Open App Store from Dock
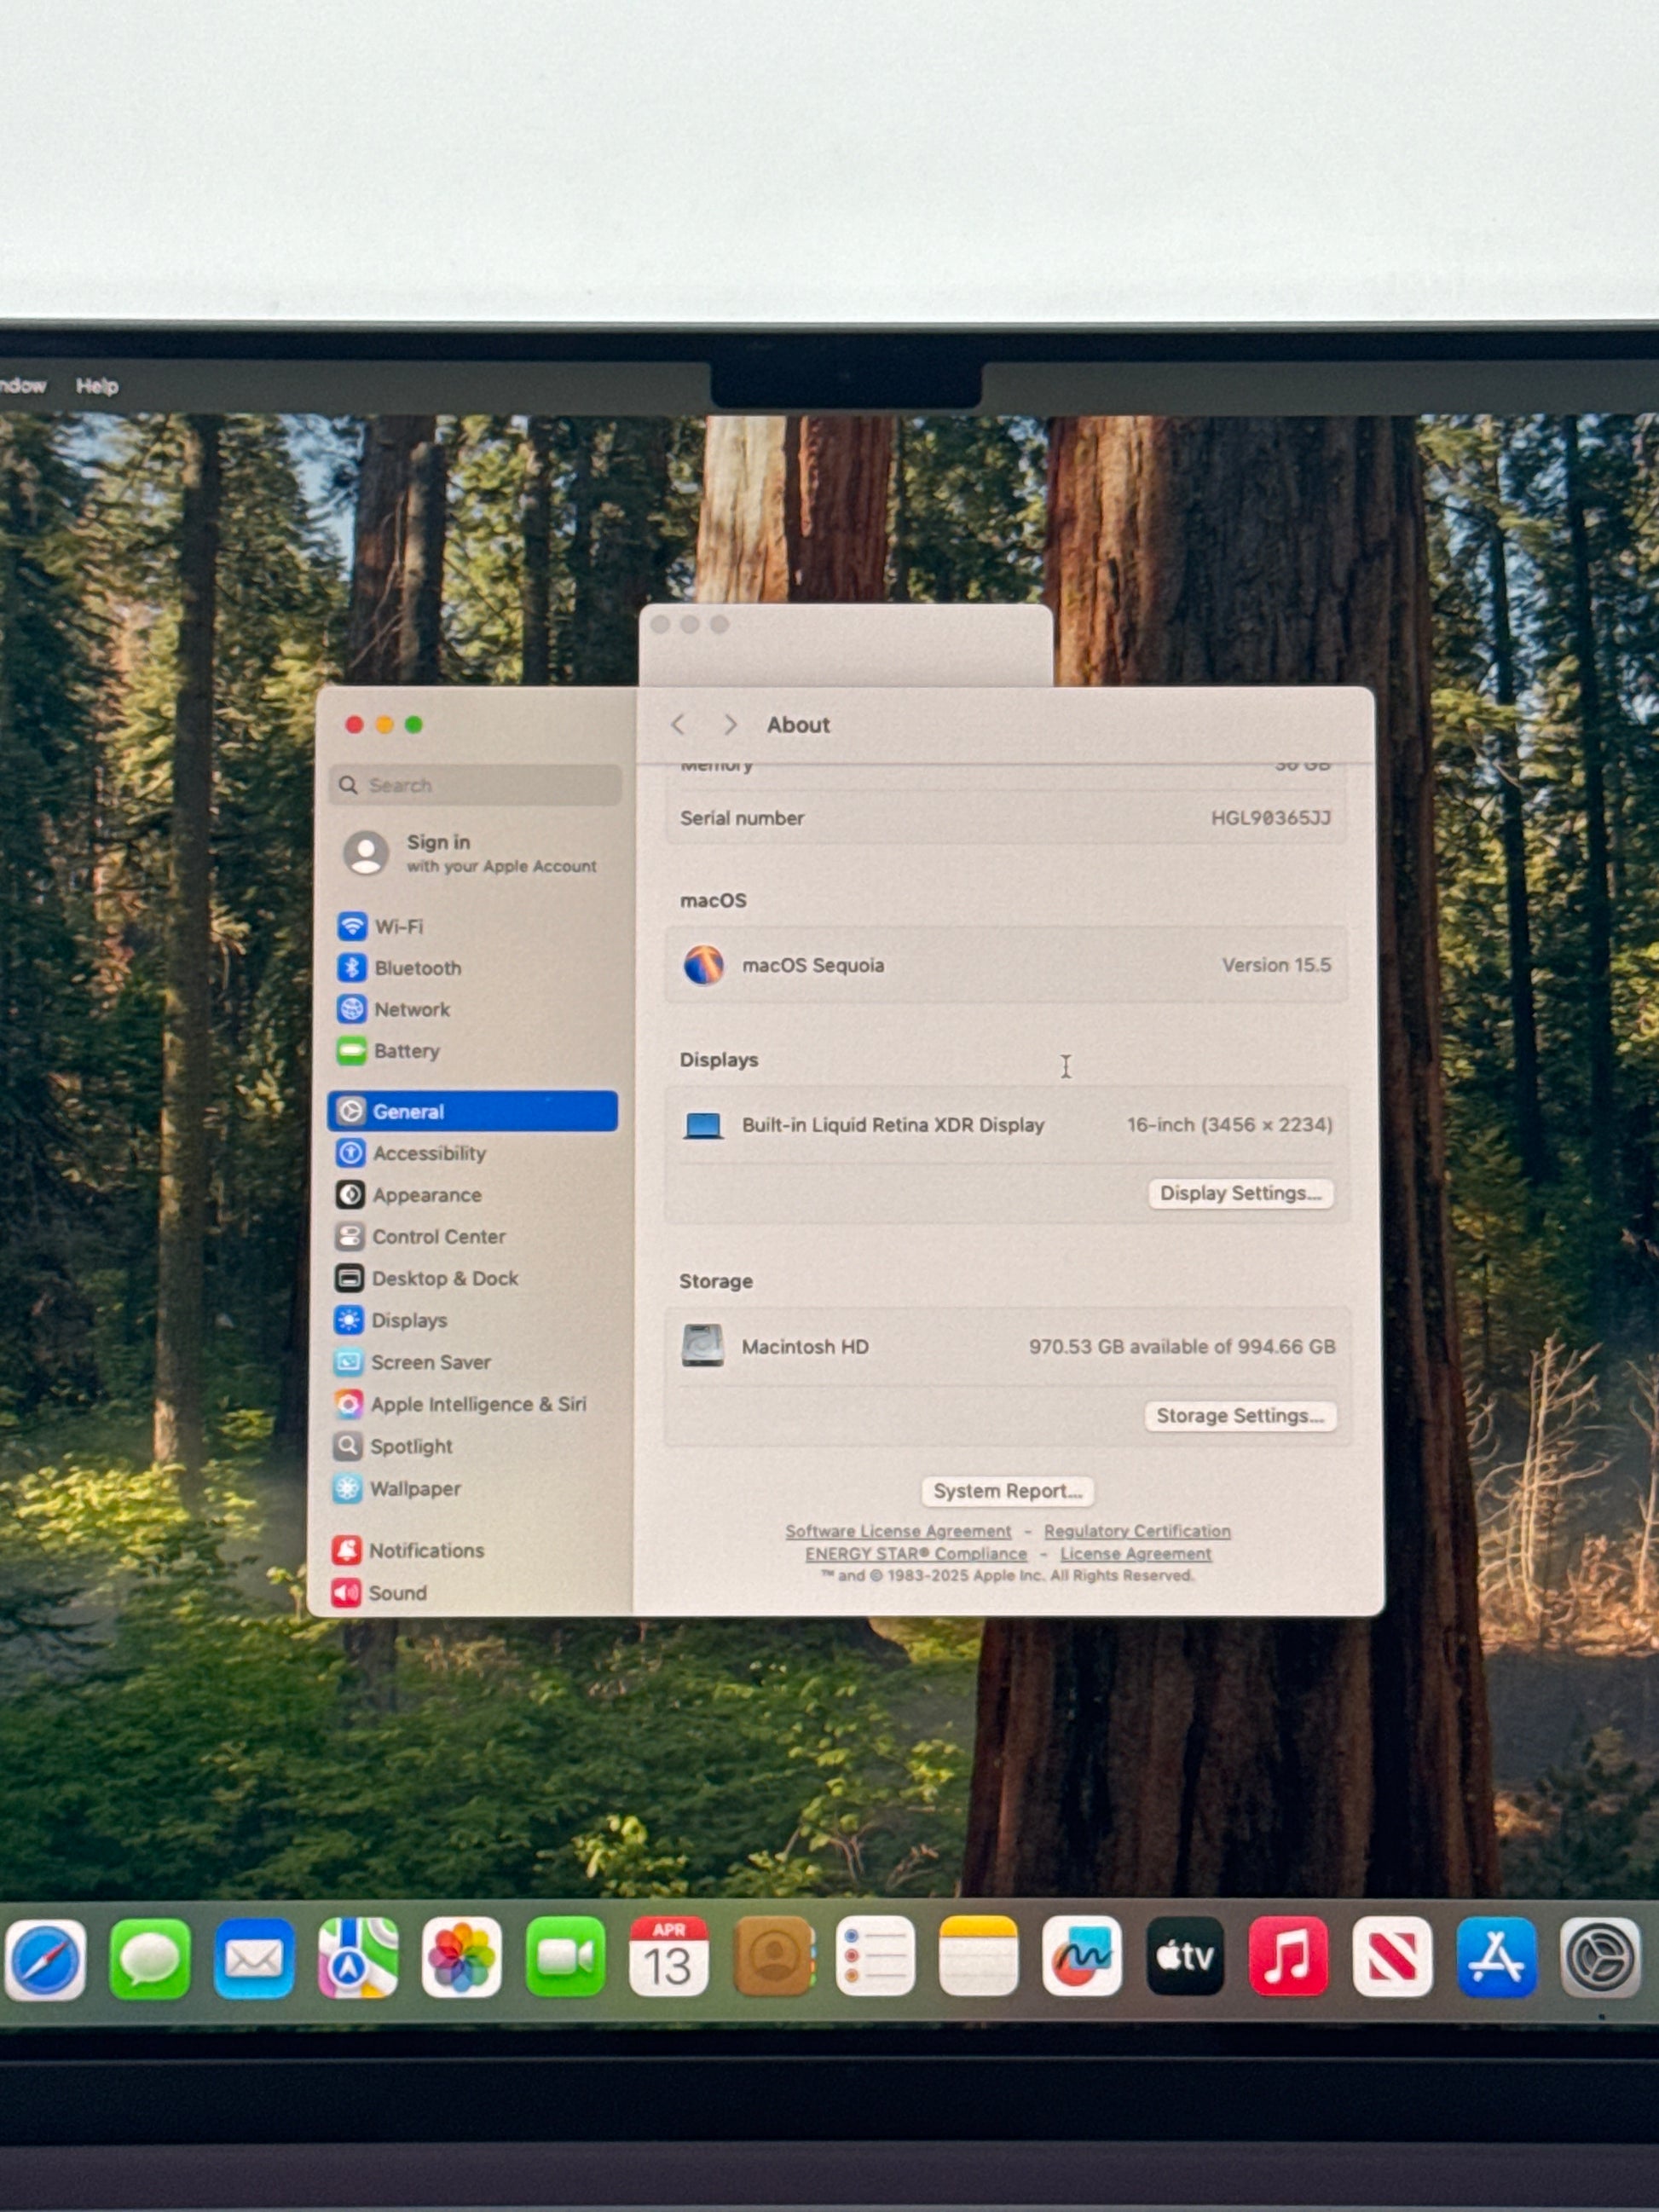 coord(1495,1957)
